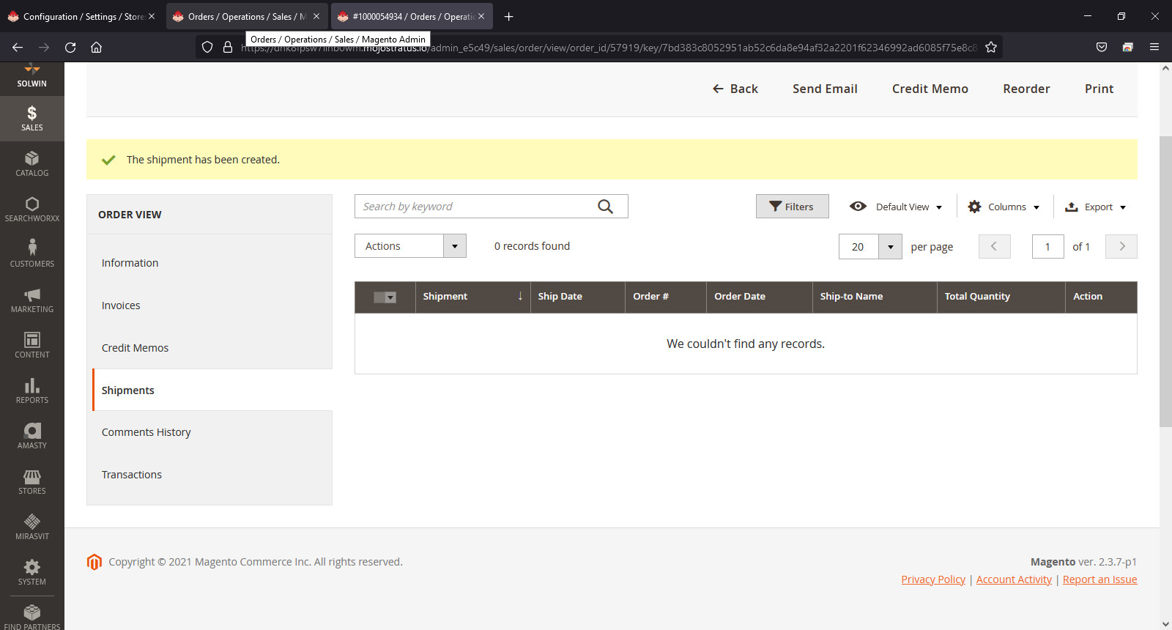1172x630 pixels.
Task: Open the per page count dropdown
Action: tap(890, 247)
